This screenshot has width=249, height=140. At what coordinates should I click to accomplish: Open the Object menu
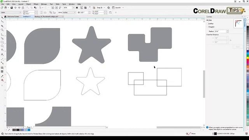(28, 4)
